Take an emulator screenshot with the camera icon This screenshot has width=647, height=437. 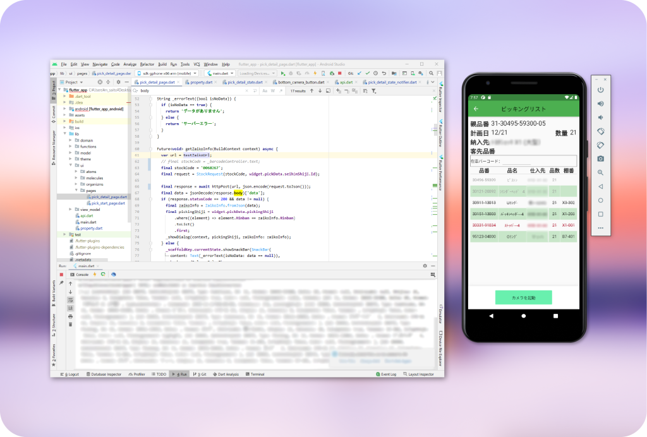coord(600,159)
